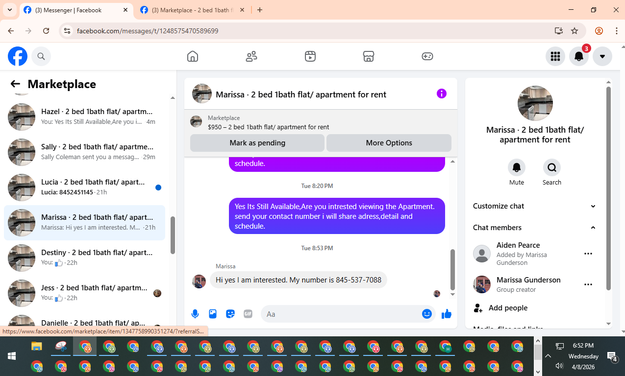Open notifications bell with 3 badge
The width and height of the screenshot is (625, 376).
tap(579, 56)
